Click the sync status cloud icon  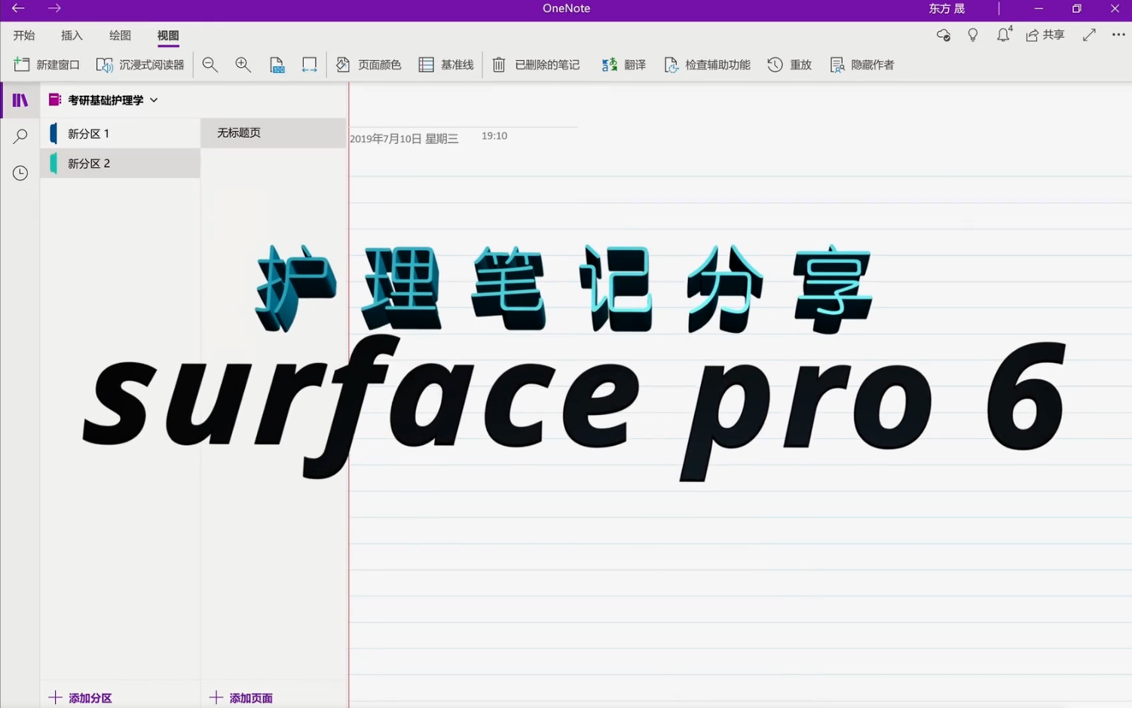944,35
